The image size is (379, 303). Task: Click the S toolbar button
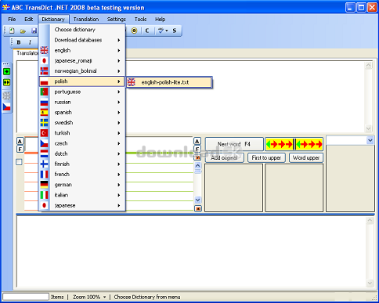(x=175, y=31)
